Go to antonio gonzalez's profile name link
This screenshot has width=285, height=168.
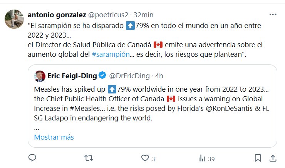(57, 15)
